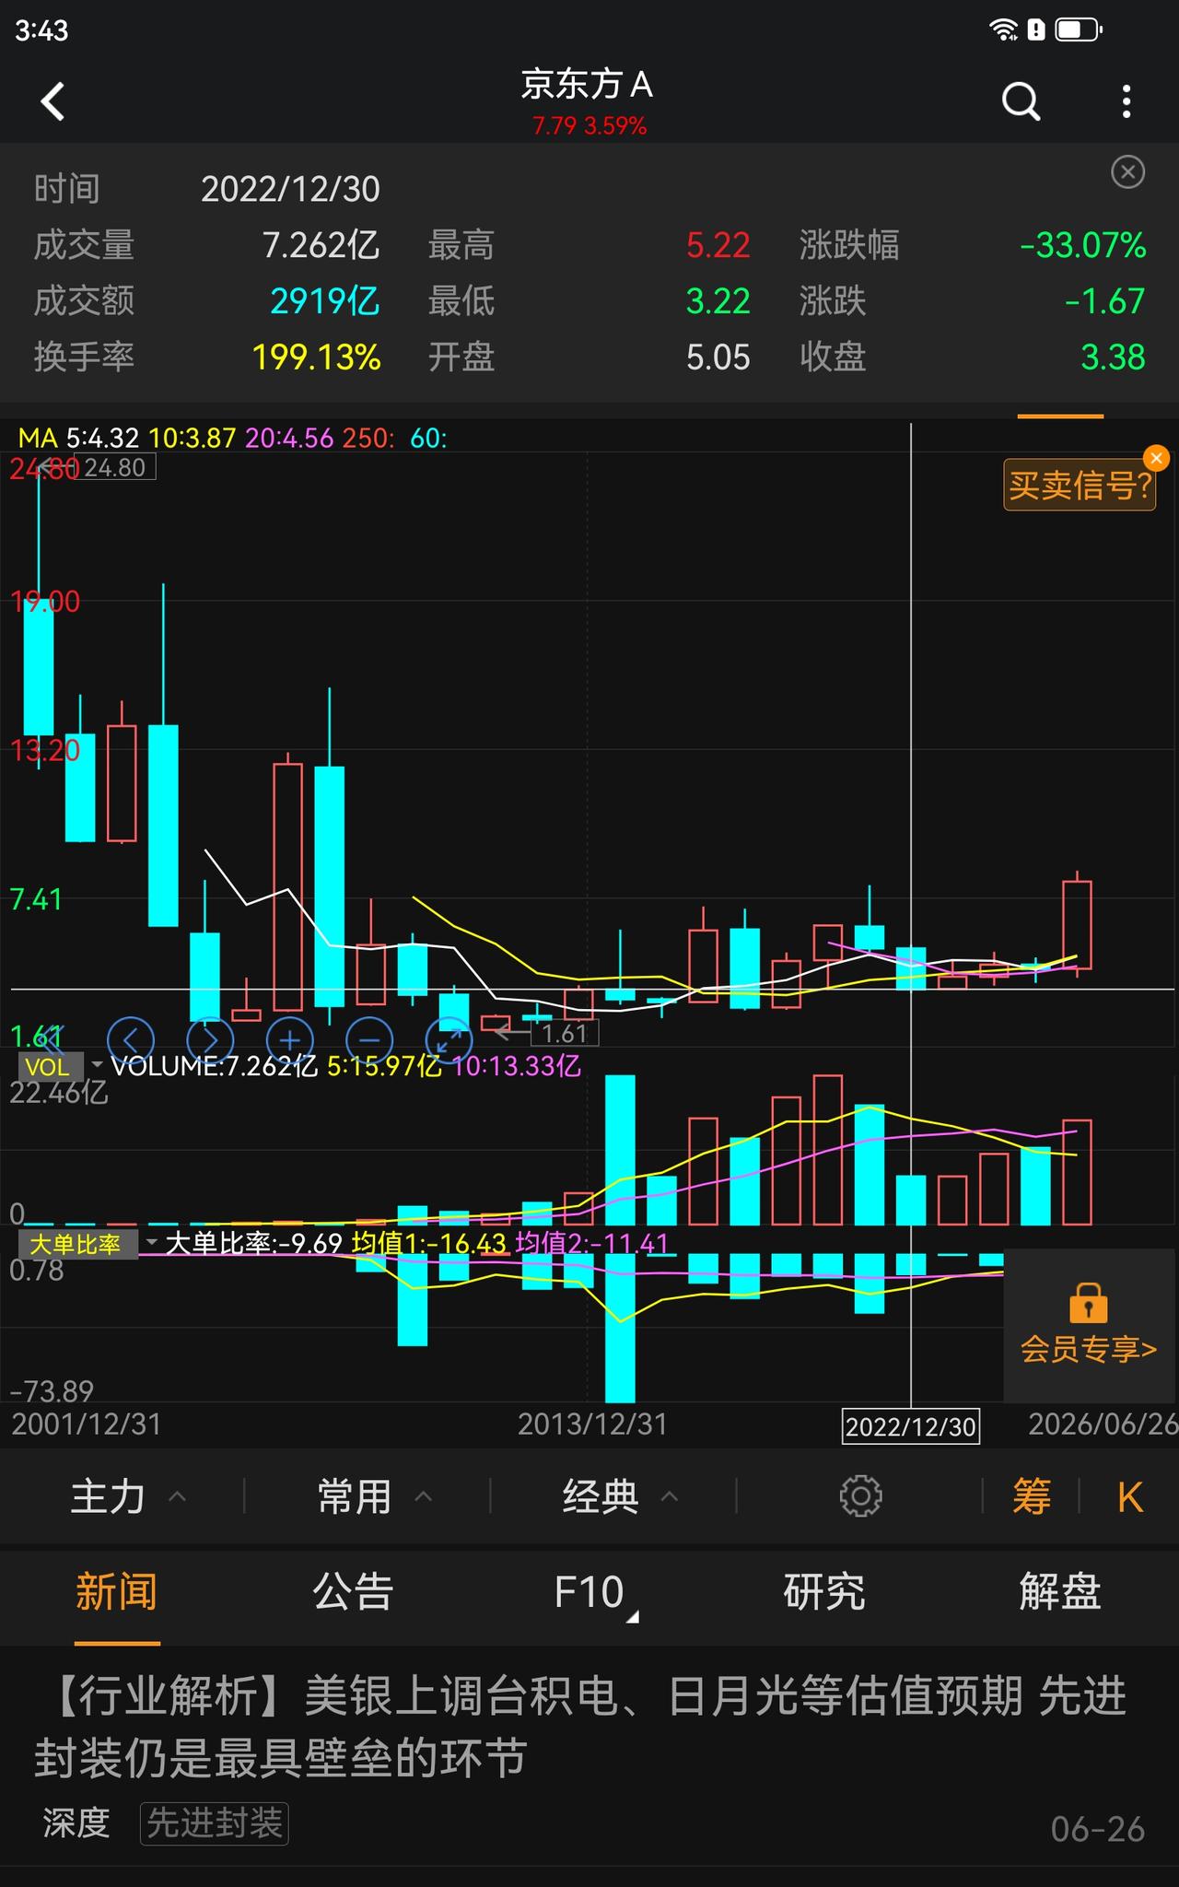Tap the 2013/12/31 date axis label

[x=592, y=1424]
